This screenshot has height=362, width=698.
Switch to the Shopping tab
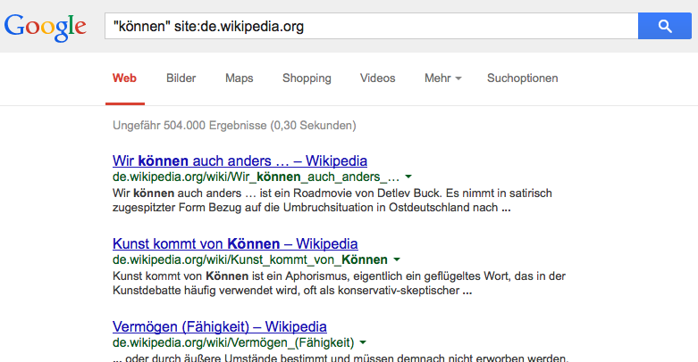point(307,78)
